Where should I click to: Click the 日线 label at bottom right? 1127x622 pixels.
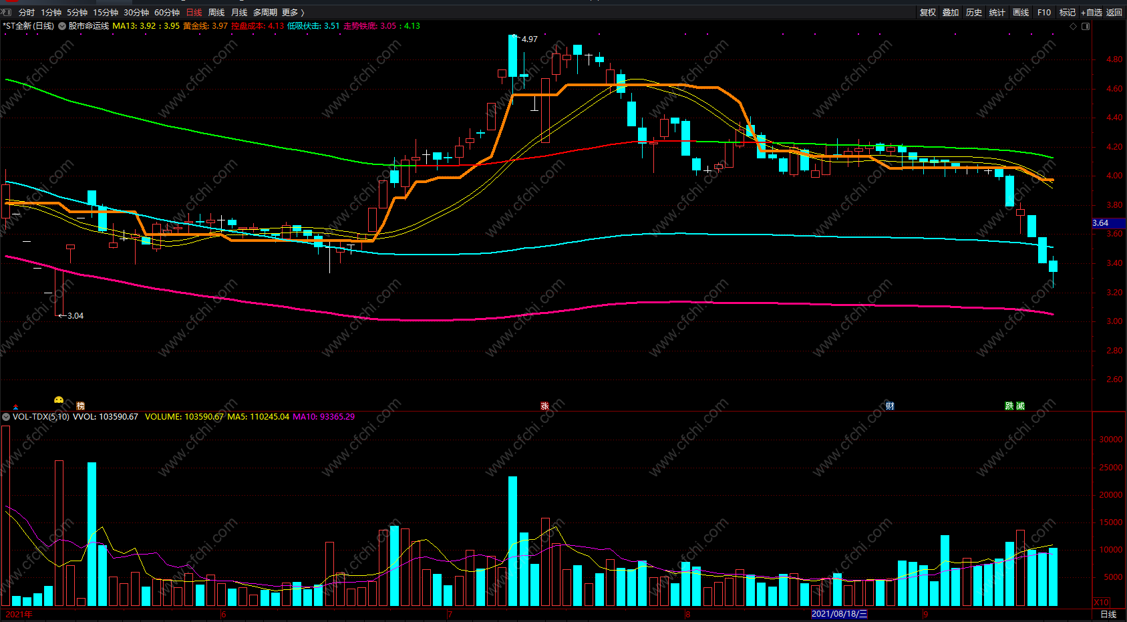pyautogui.click(x=1108, y=615)
